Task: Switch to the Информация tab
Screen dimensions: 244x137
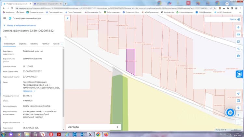Action: tap(9, 44)
